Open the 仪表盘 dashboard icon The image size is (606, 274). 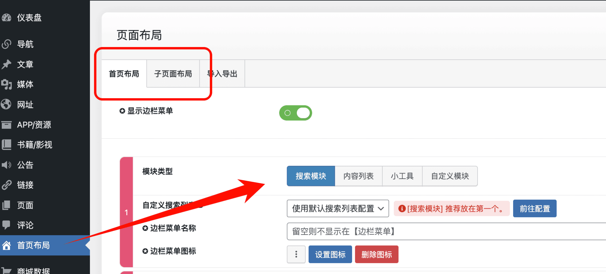tap(7, 18)
